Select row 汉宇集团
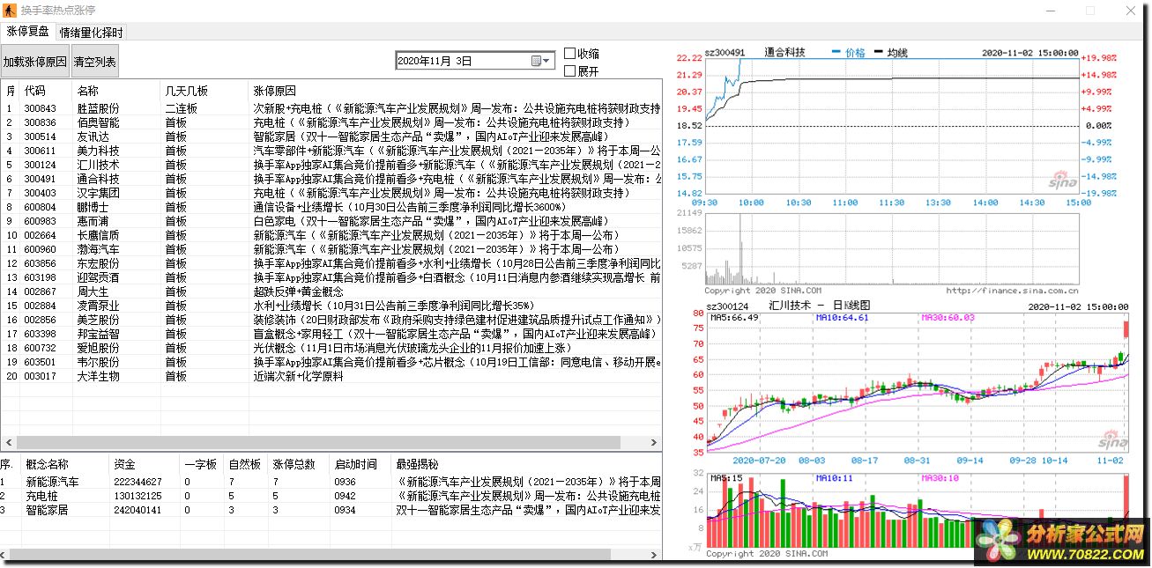 click(x=331, y=193)
